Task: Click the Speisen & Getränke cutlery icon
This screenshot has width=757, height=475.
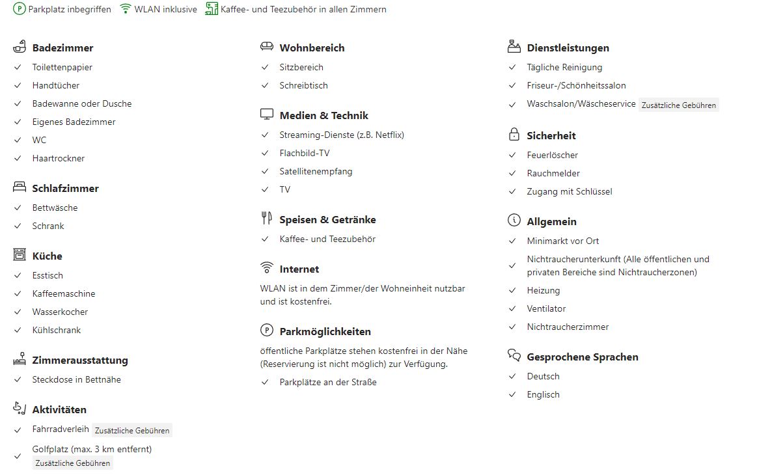Action: click(266, 219)
